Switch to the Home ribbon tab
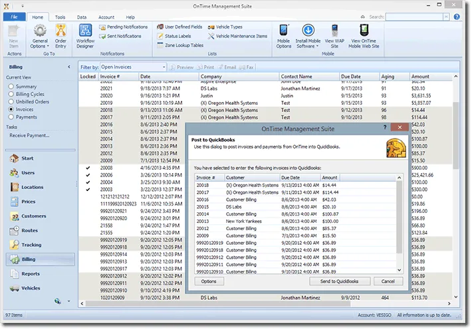This screenshot has width=472, height=329. 38,17
